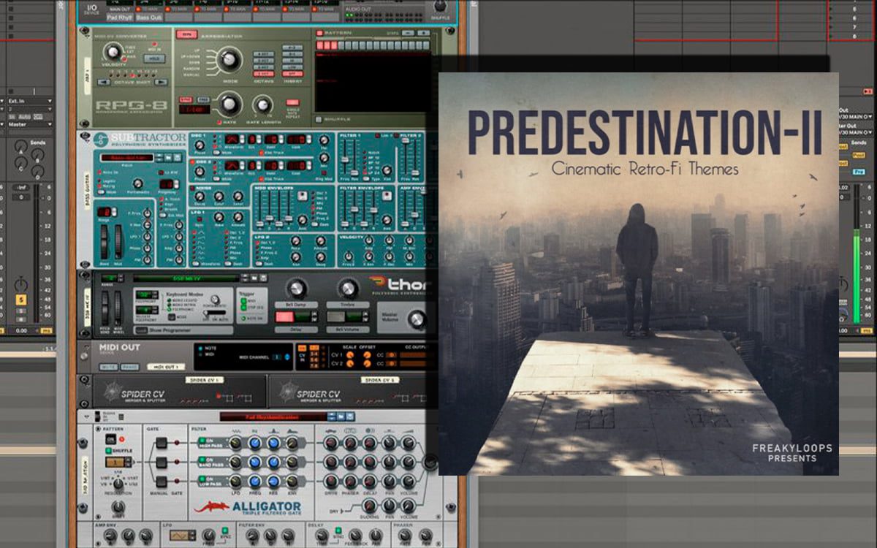Viewport: 877px width, 548px height.
Task: Toggle the Alligator Pattern On button
Action: (x=111, y=439)
